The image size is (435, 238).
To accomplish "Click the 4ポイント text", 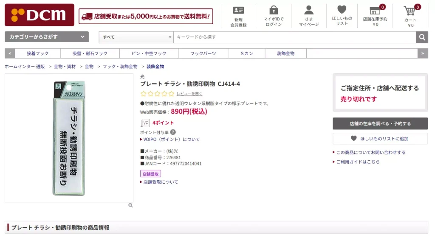I will 163,123.
